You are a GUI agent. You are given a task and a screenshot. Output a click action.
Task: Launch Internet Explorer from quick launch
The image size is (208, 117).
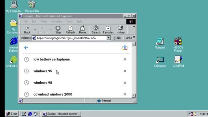pyautogui.click(x=30, y=114)
